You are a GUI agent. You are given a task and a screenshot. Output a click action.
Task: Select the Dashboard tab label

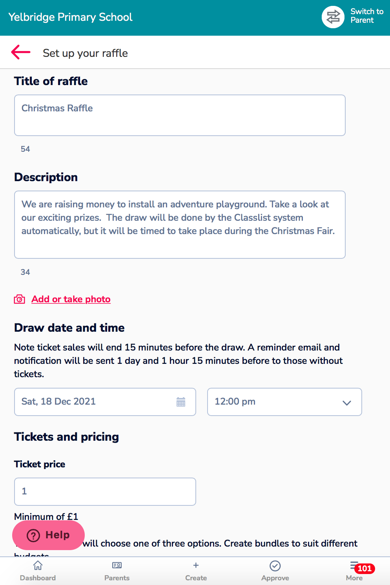38,578
